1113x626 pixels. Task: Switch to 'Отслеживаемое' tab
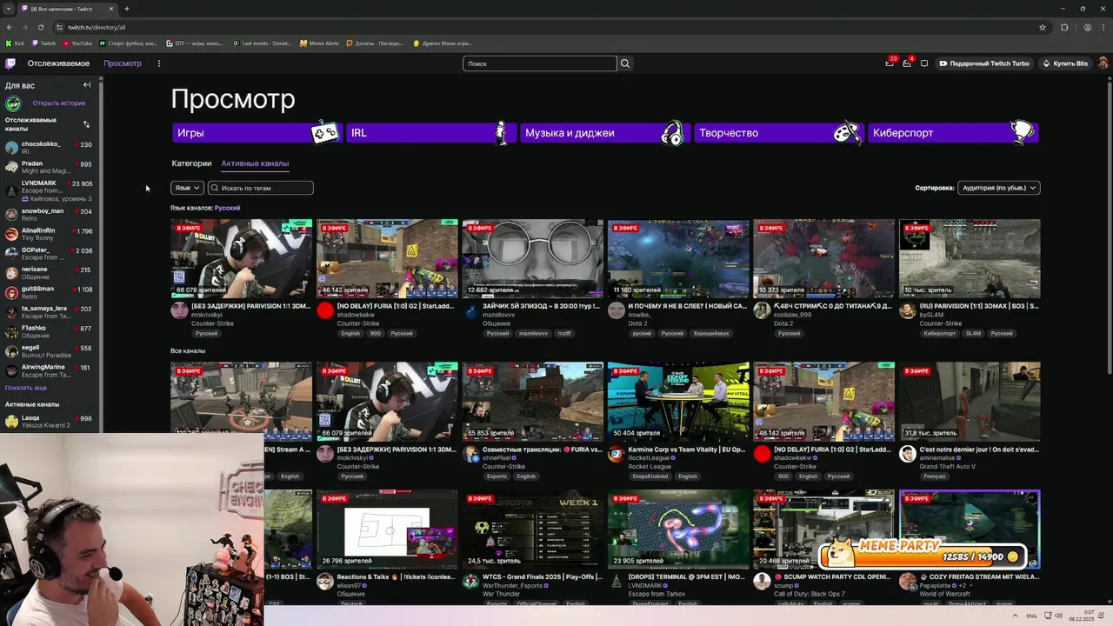tap(58, 63)
